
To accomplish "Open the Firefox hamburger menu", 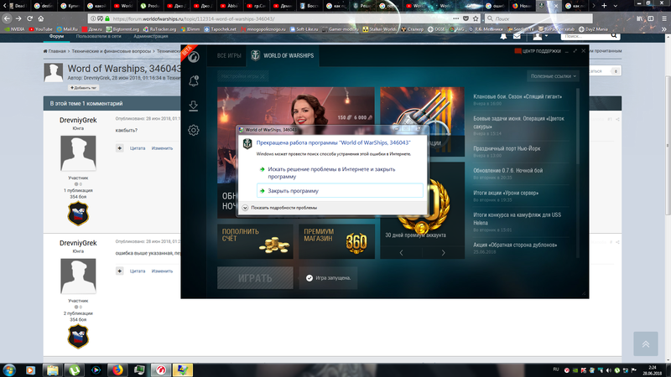I will 664,18.
